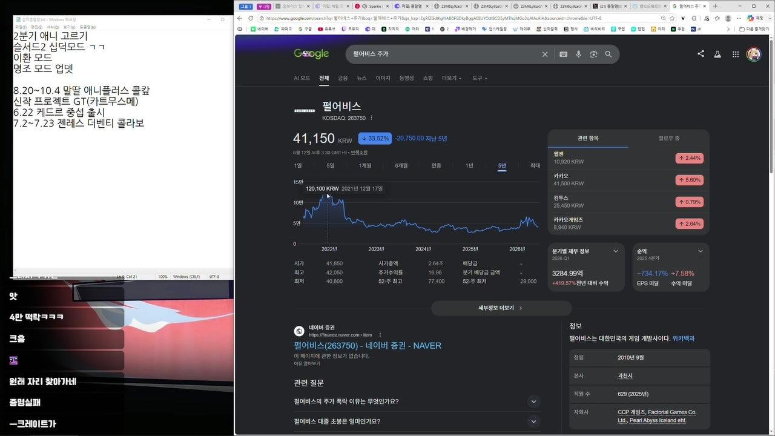Click the bookmark star in address bar
This screenshot has height=436, width=775.
[673, 18]
